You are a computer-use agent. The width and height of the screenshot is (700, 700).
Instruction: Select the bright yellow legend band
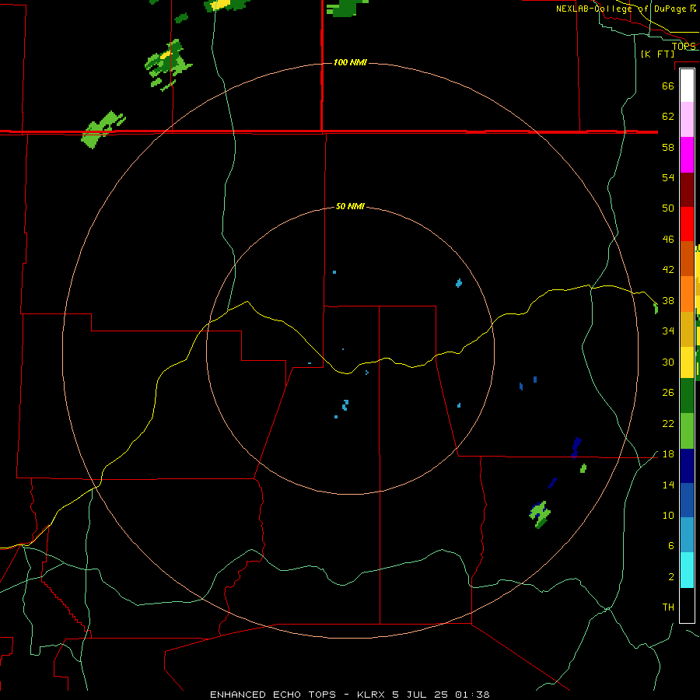[x=687, y=362]
